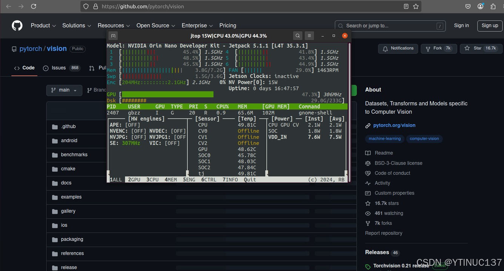This screenshot has width=504, height=271.
Task: Open 5ENG page in jtop
Action: point(189,180)
